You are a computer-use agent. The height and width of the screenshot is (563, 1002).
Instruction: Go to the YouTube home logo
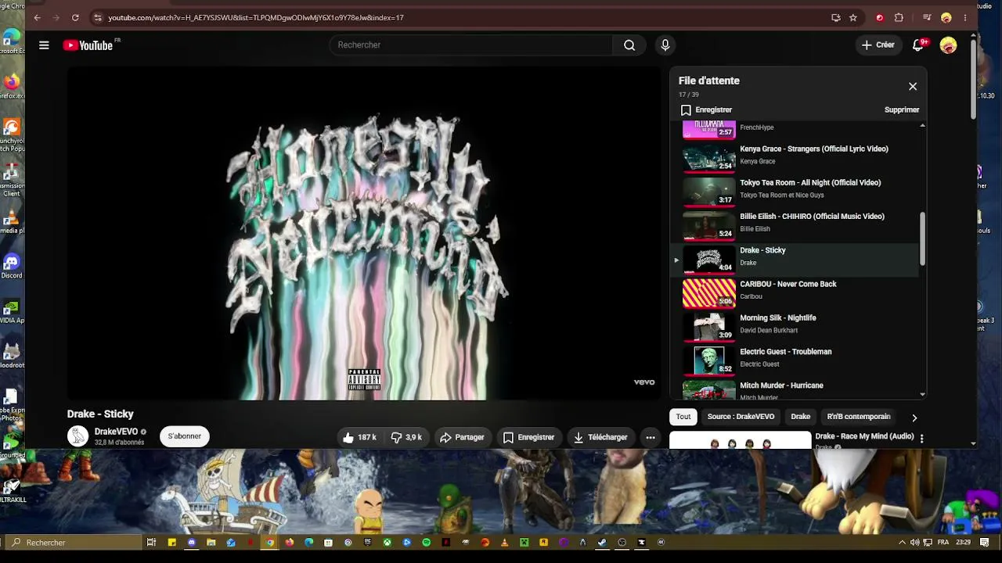pos(88,45)
